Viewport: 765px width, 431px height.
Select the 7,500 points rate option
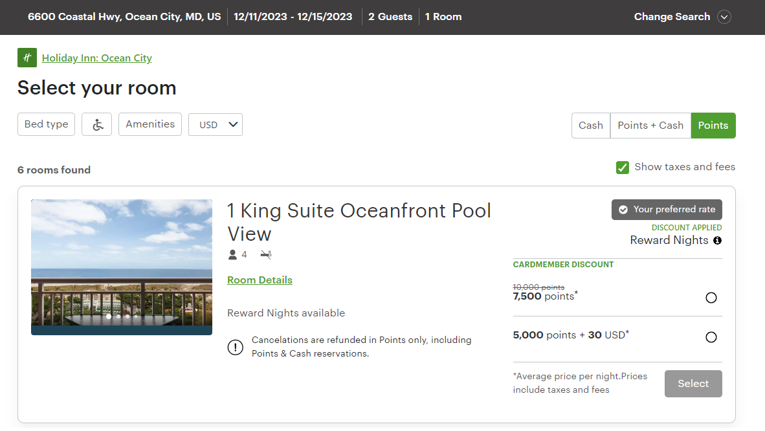pyautogui.click(x=711, y=298)
